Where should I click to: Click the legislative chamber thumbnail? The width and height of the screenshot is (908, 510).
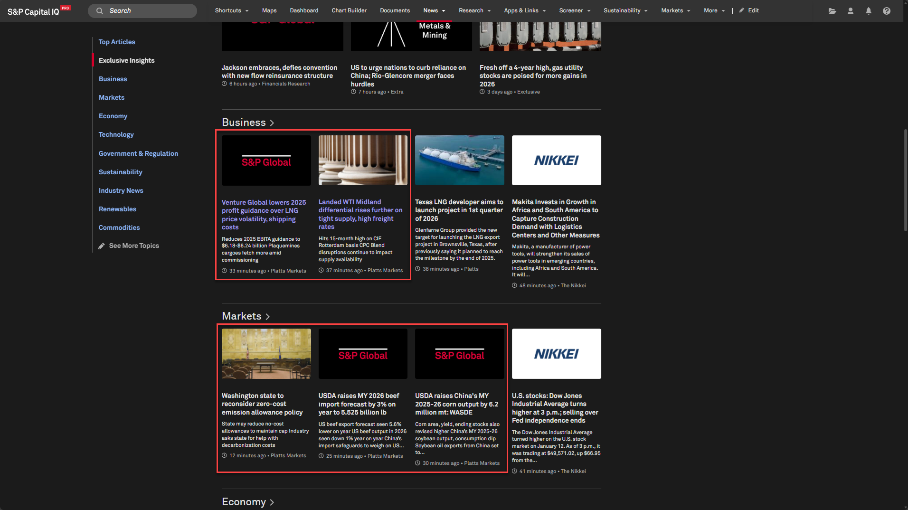pos(266,354)
